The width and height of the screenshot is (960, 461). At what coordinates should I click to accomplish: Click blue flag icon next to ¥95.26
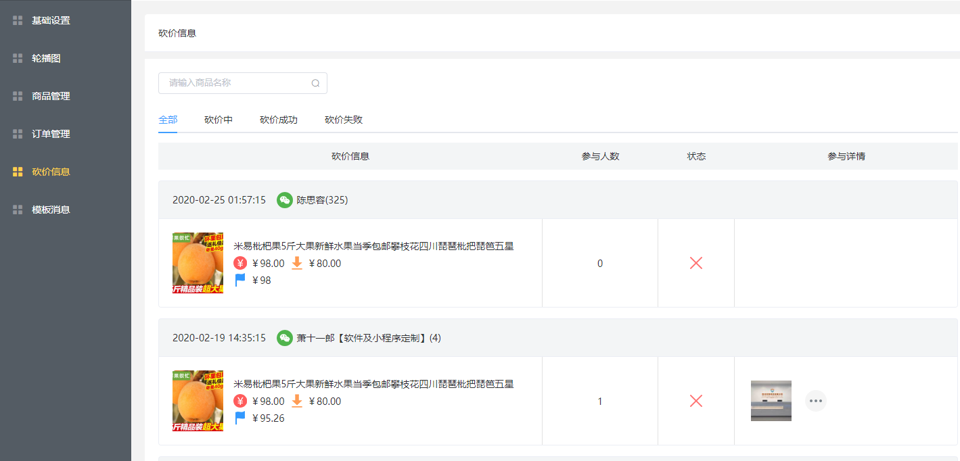pos(240,418)
